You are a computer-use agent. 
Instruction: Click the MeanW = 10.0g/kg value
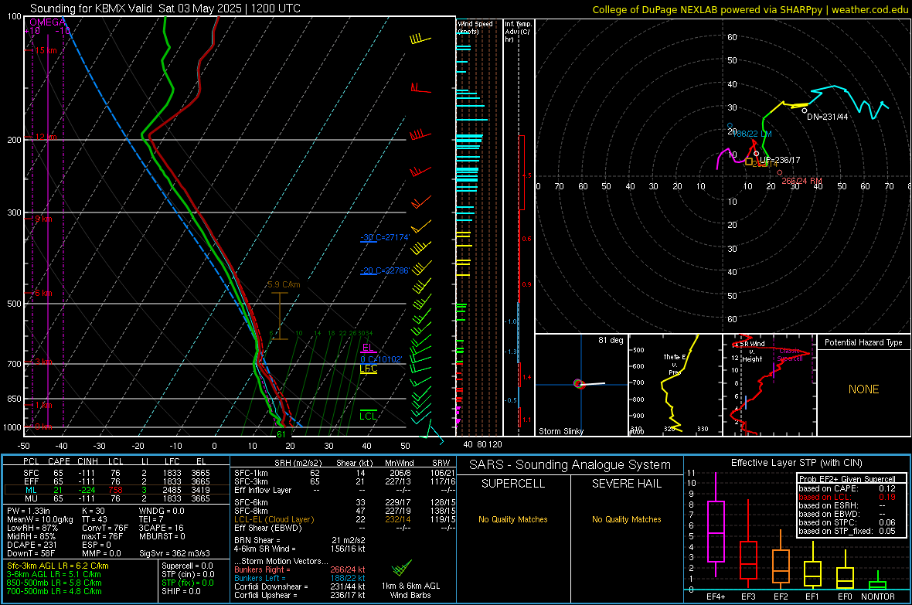click(40, 519)
